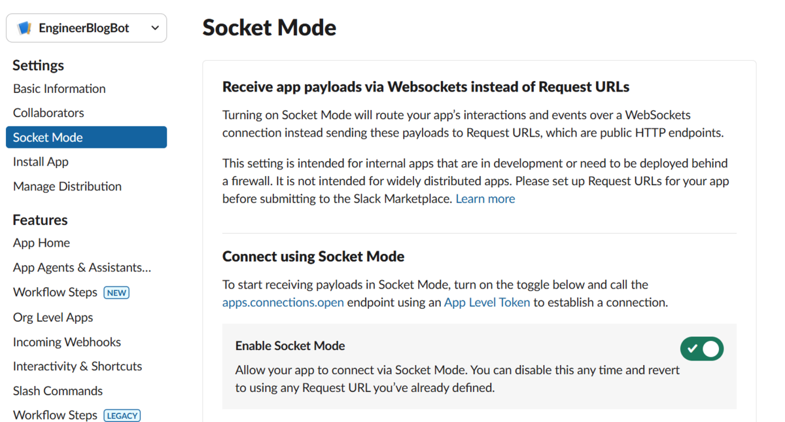The image size is (785, 422).
Task: Follow the Learn more link
Action: 485,199
